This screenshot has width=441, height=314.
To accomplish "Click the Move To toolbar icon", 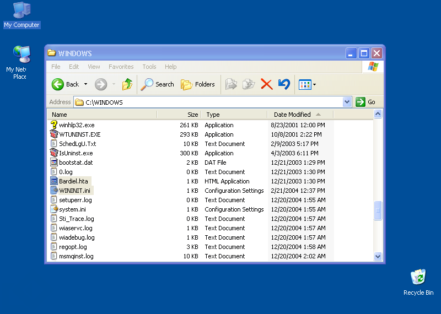I will coord(231,84).
